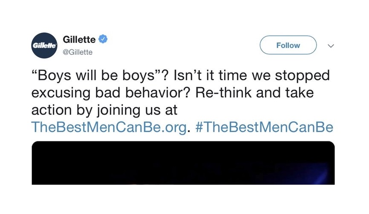Open the #TheBestMenCanBe hashtag
This screenshot has width=369, height=214.
tap(263, 127)
